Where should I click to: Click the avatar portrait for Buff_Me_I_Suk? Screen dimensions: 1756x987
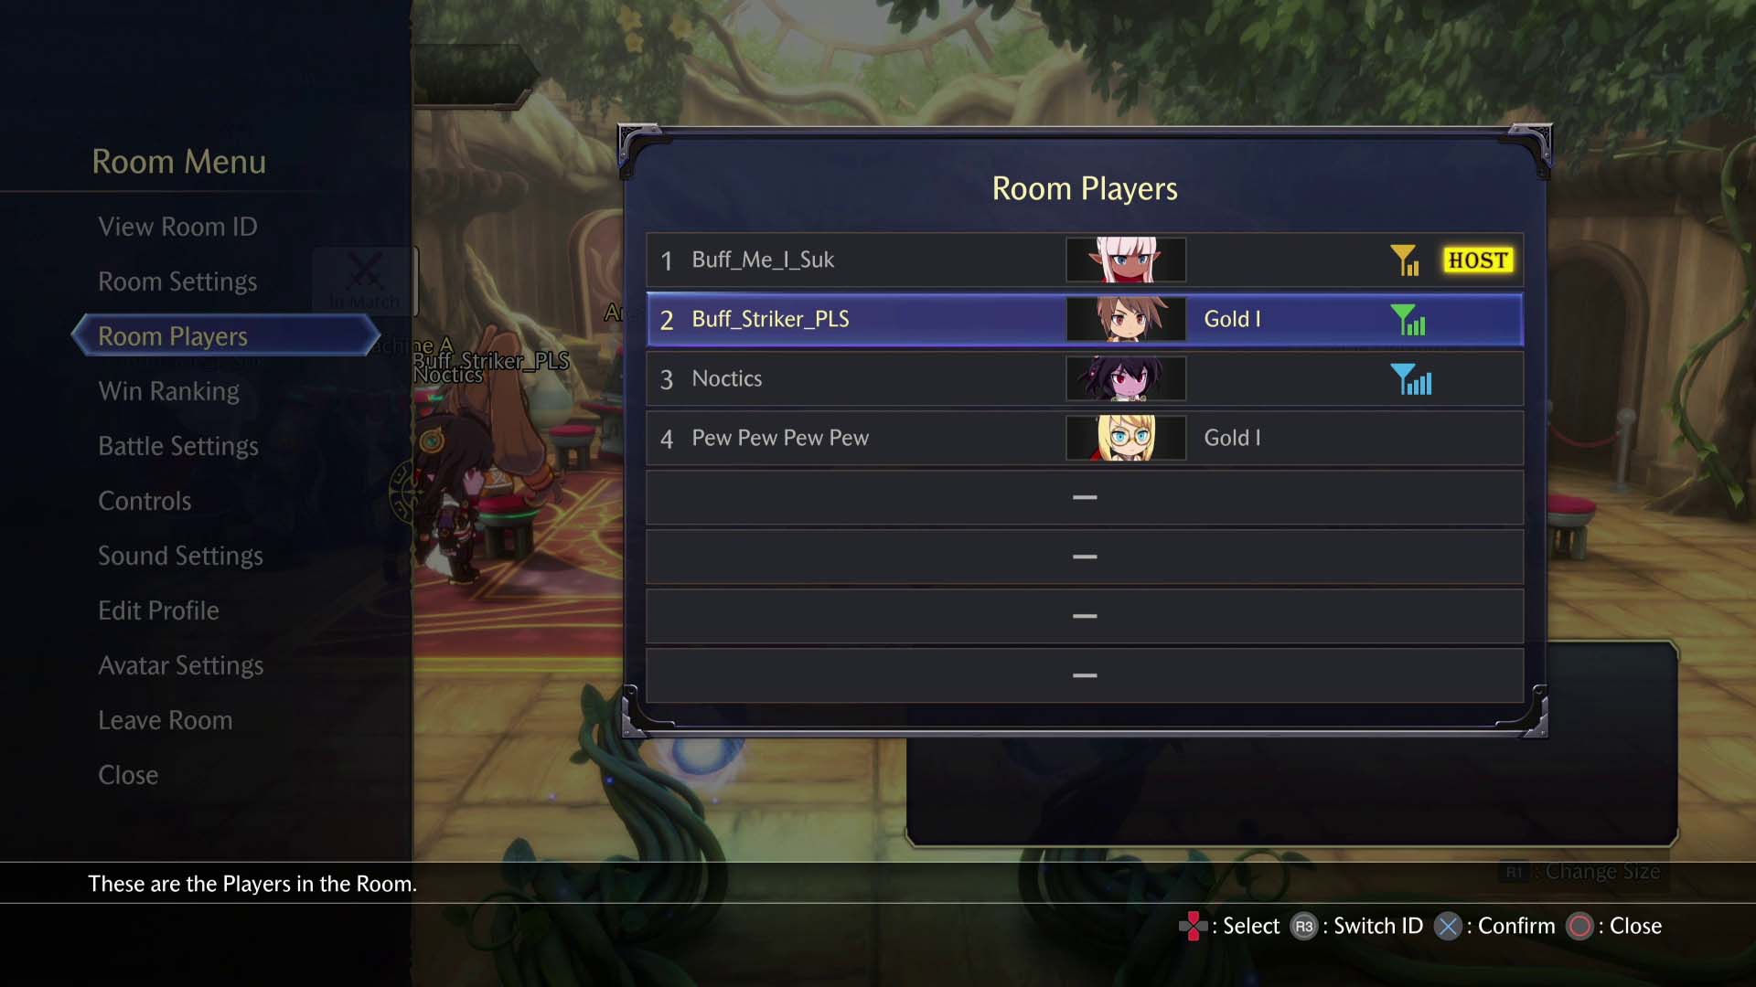1123,260
